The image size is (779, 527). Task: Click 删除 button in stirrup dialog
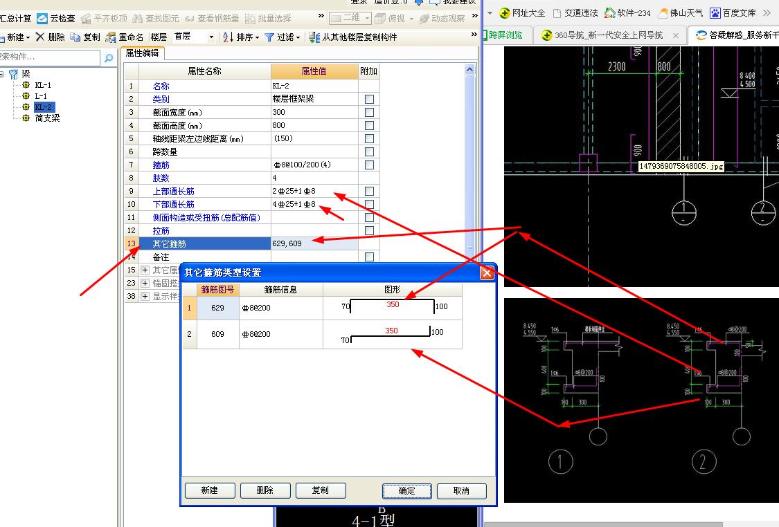265,490
